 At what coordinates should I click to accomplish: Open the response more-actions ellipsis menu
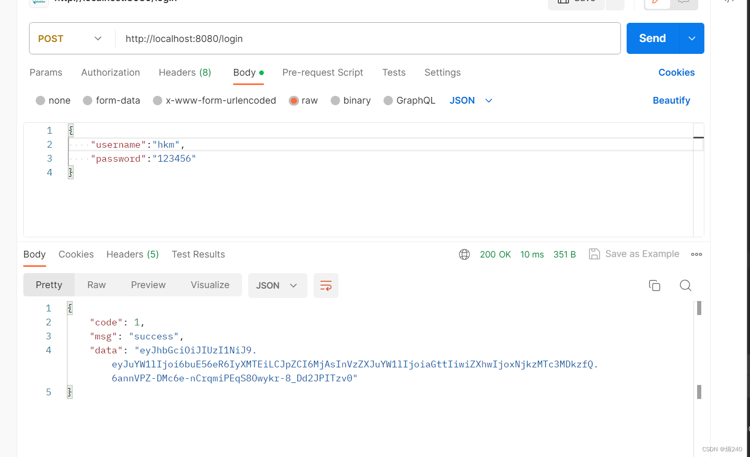coord(696,254)
